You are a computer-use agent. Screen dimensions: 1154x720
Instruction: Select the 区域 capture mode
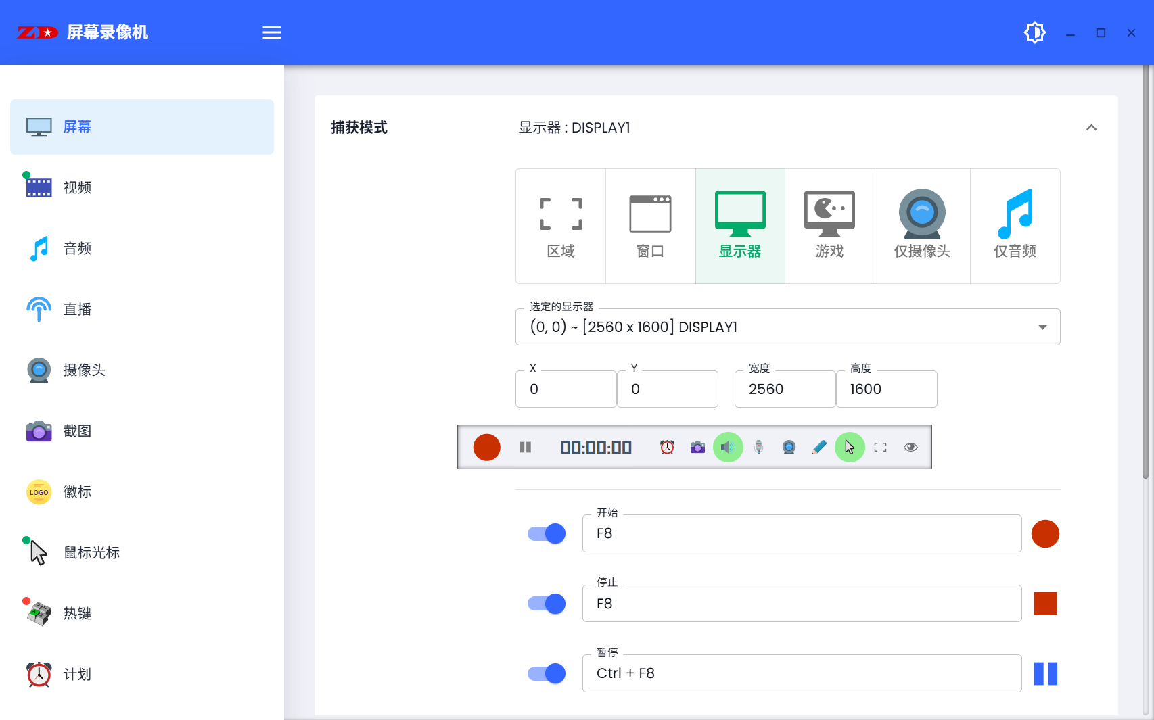pyautogui.click(x=560, y=226)
